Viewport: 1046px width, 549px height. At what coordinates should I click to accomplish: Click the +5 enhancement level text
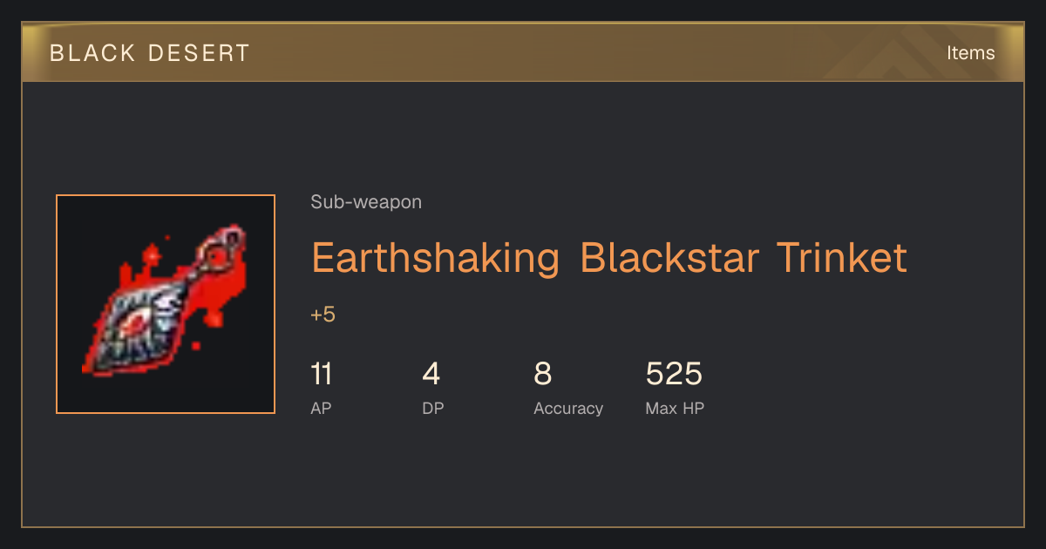(323, 315)
